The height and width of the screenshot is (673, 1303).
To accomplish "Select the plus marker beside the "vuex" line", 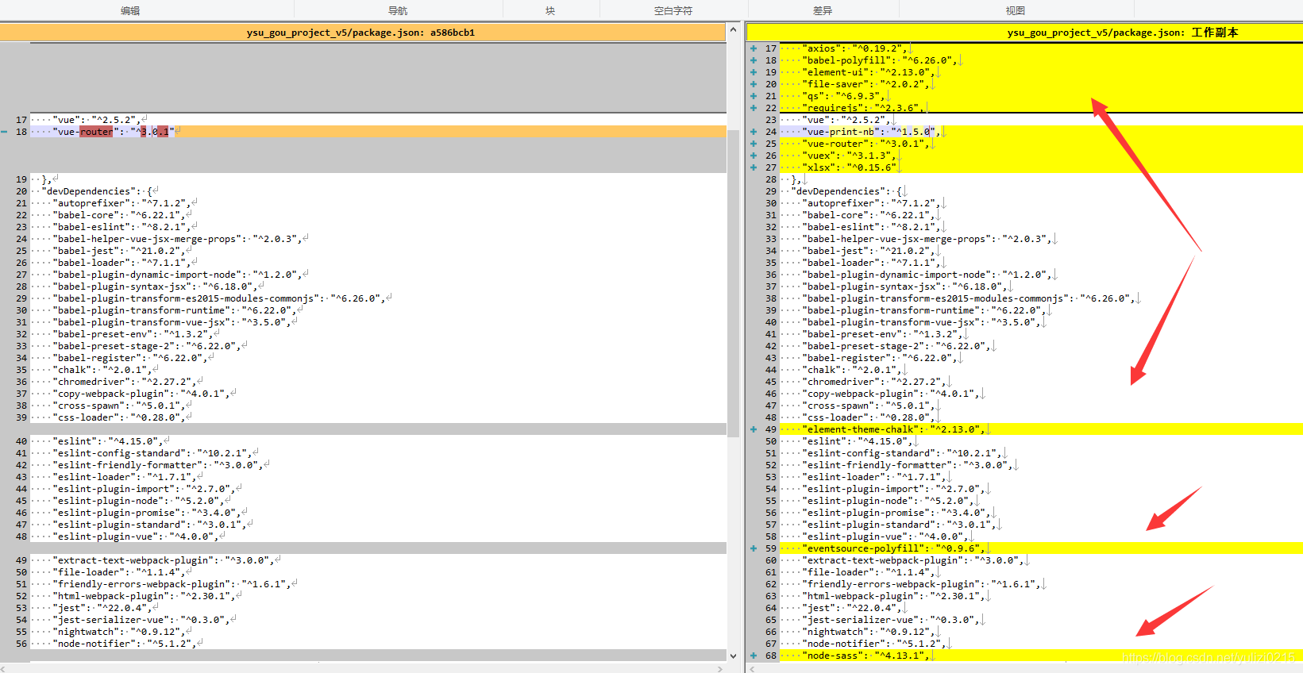I will pos(754,156).
